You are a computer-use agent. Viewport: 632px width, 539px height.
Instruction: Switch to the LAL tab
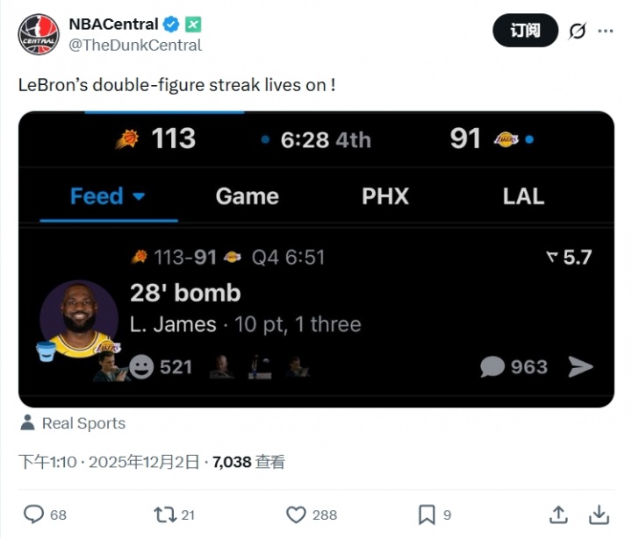pyautogui.click(x=523, y=196)
